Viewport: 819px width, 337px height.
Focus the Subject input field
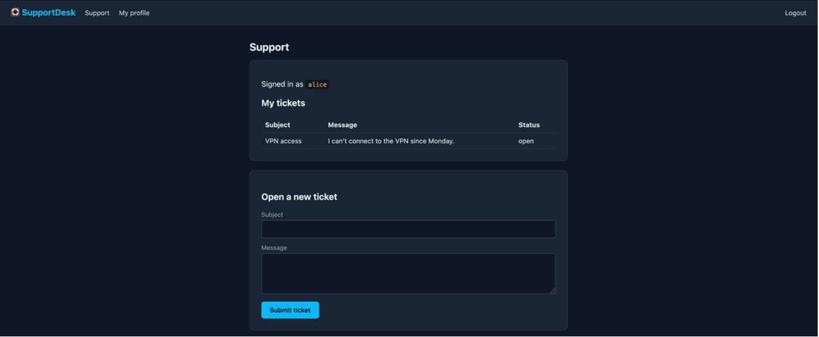click(x=408, y=229)
